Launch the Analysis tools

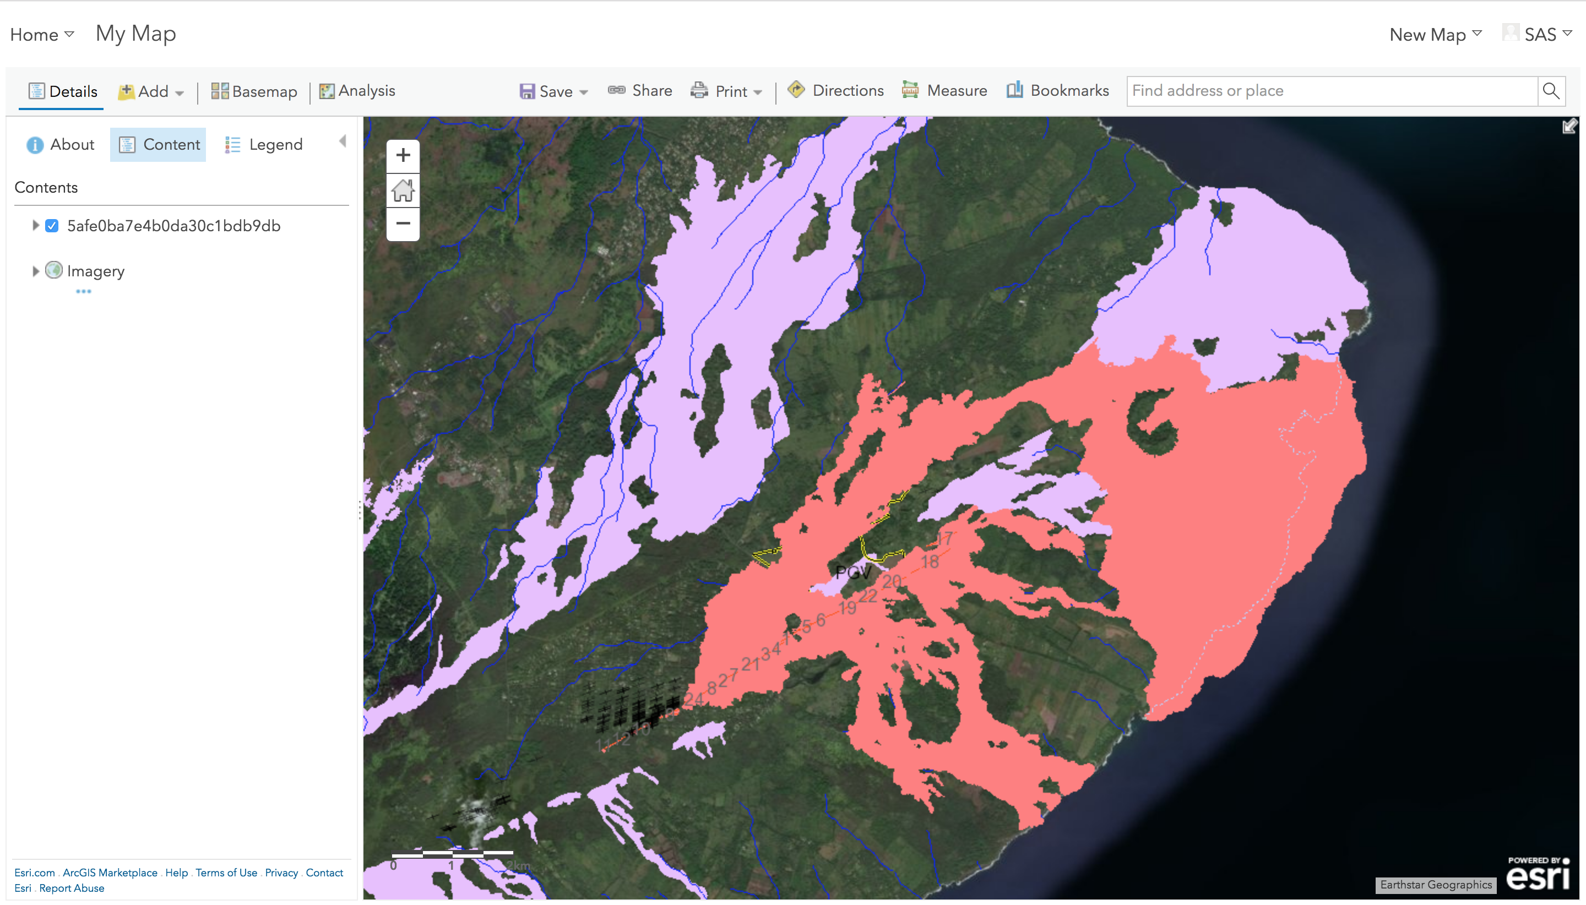[357, 91]
